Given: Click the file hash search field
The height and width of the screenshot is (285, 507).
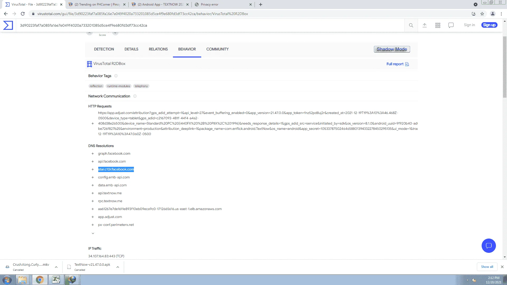Looking at the screenshot, I should click(x=210, y=25).
